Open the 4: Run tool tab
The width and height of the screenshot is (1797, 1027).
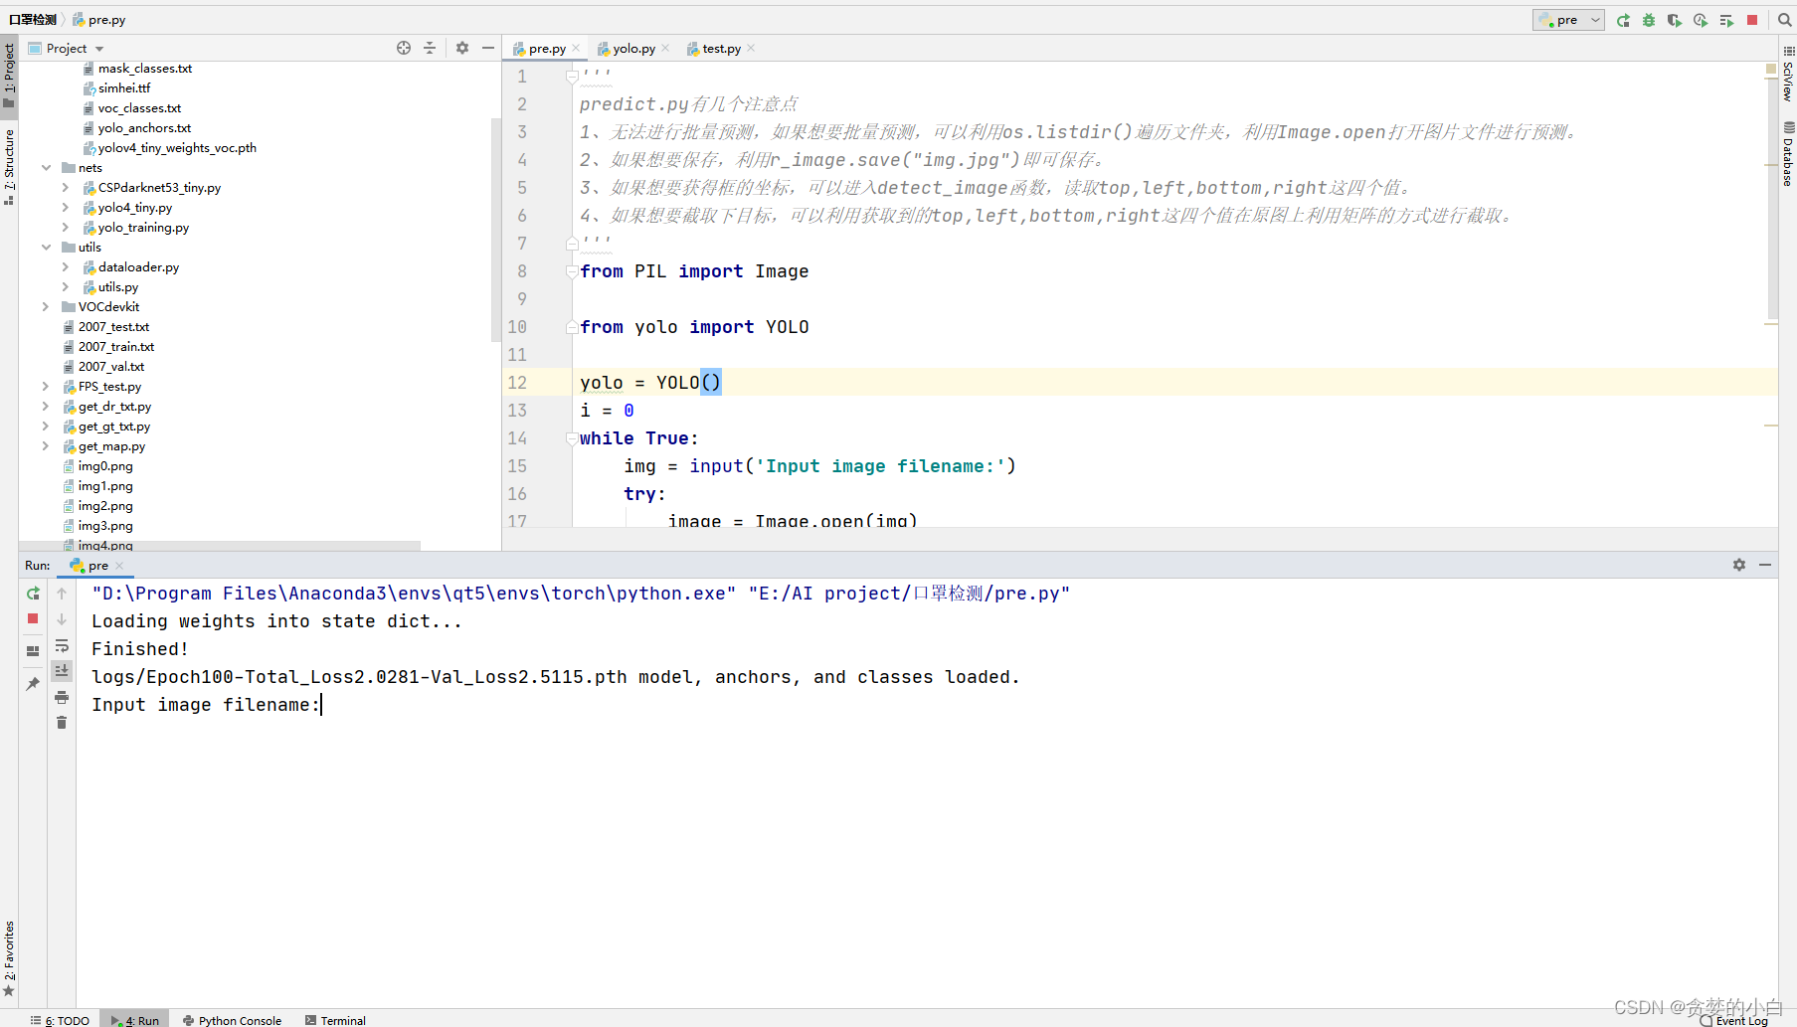point(134,1020)
